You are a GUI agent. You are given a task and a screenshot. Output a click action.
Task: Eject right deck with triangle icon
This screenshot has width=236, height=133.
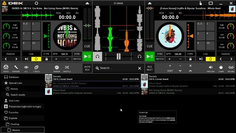click(x=149, y=3)
